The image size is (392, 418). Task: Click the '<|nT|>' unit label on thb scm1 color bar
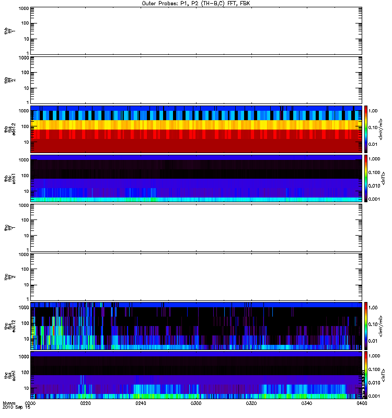[x=383, y=178]
